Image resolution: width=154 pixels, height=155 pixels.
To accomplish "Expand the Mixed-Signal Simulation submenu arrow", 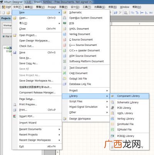I will 107,107.
